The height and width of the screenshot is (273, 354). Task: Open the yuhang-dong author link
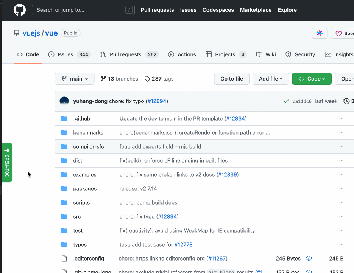click(x=90, y=101)
